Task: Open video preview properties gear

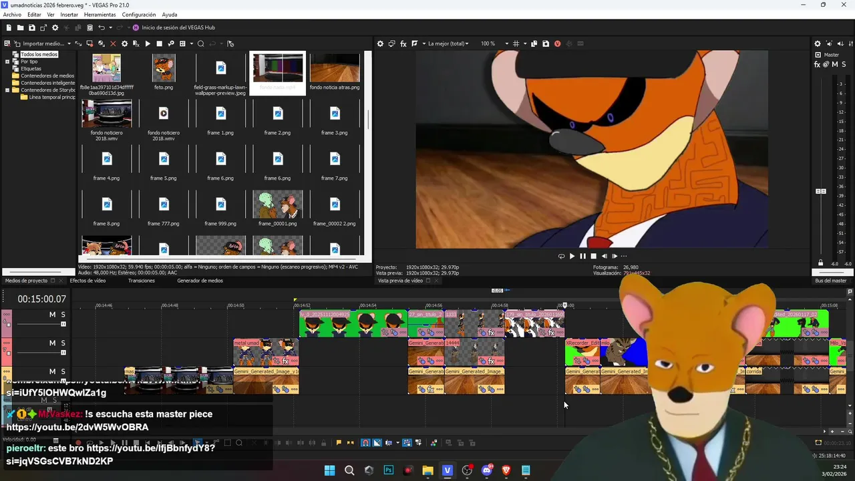Action: point(380,43)
